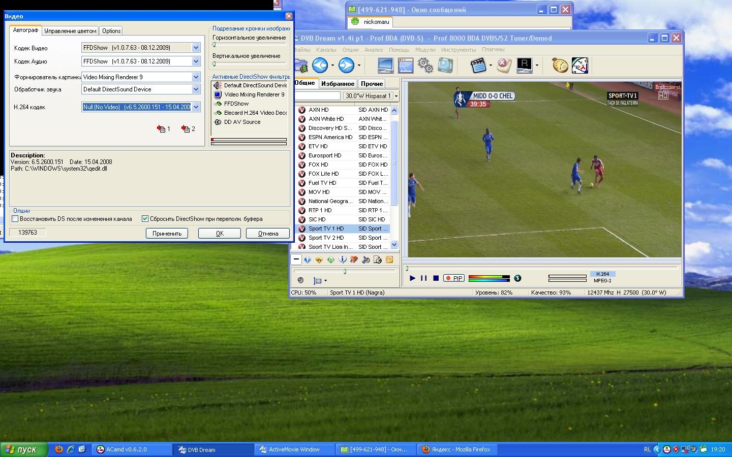Expand the 30.0°W Hispasat satellite dropdown
Viewport: 732px width, 457px height.
click(x=396, y=96)
